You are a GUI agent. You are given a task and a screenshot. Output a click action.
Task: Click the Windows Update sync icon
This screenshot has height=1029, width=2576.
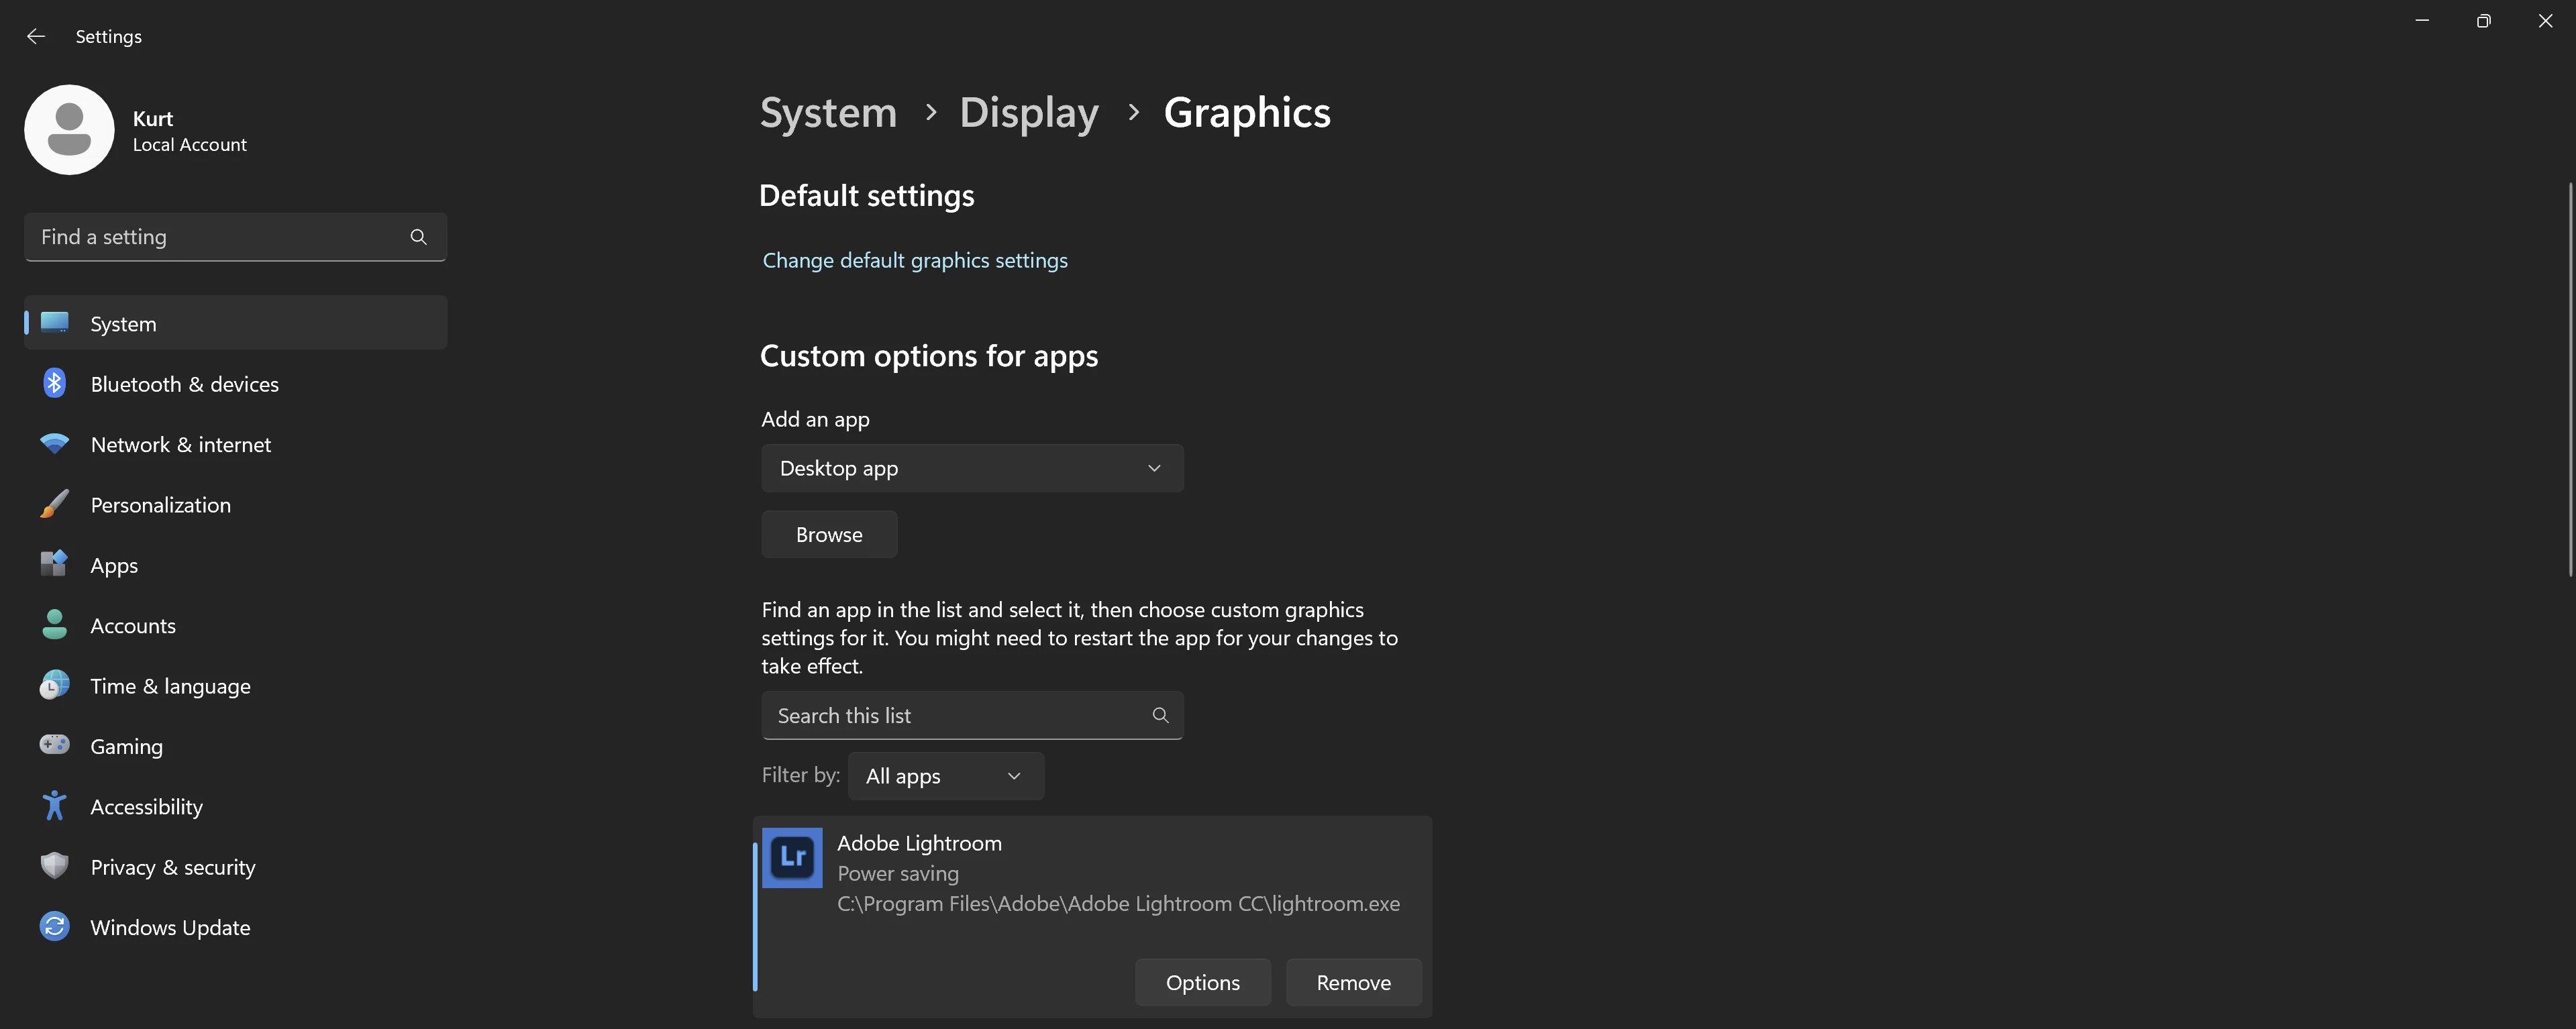coord(54,927)
